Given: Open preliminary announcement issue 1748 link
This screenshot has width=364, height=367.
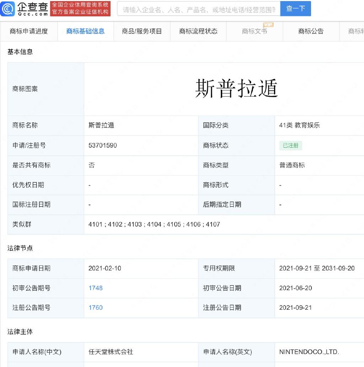Looking at the screenshot, I should [96, 288].
